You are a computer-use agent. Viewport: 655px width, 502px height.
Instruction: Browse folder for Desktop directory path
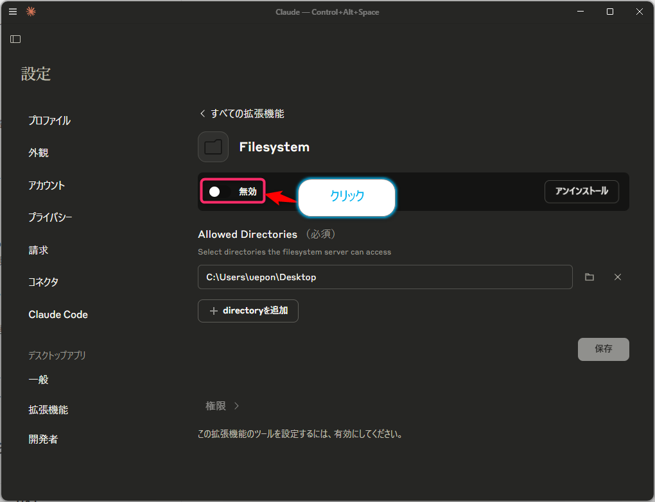click(589, 277)
